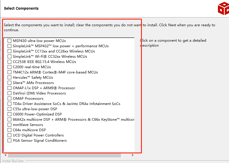229x163 pixels.
Task: Check CC2538 IEEE 802.15.4 Wireless MCUs
Action: point(10,62)
